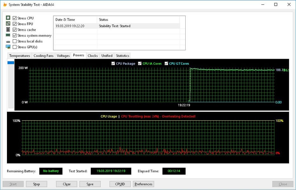Click the disk drive icon beside Stress local disks
The width and height of the screenshot is (296, 190).
(8, 41)
